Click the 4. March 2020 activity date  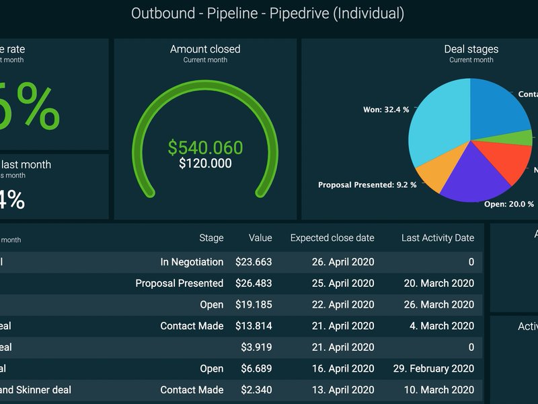click(442, 326)
